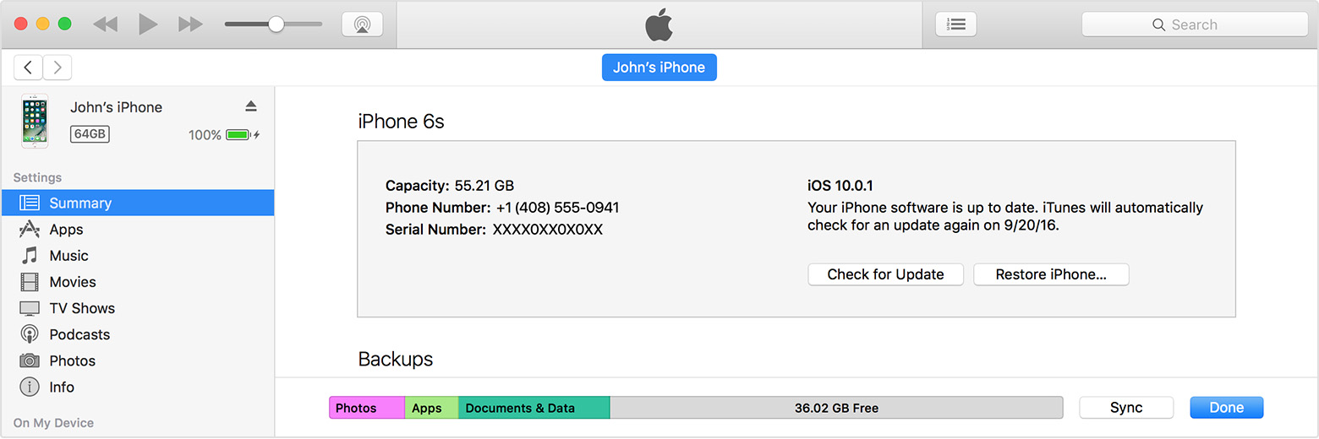1319x439 pixels.
Task: Open the Podcasts section in sidebar
Action: pos(138,334)
